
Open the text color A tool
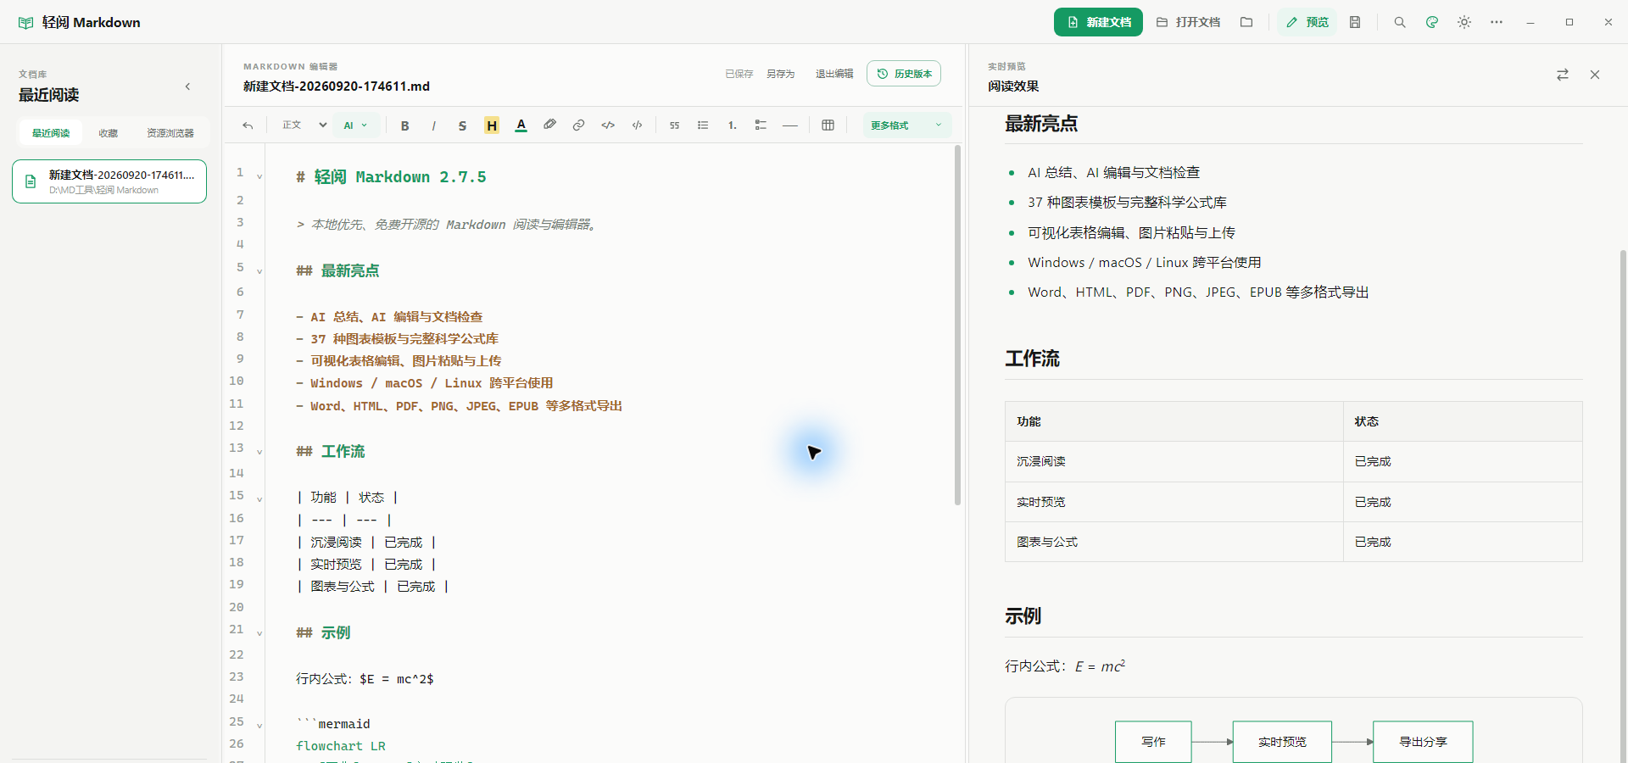coord(521,125)
